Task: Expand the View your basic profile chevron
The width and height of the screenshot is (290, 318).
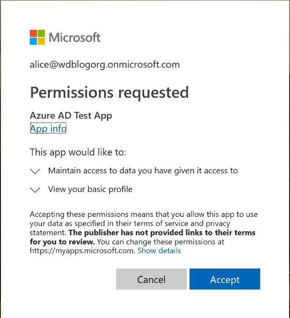Action: pyautogui.click(x=35, y=190)
